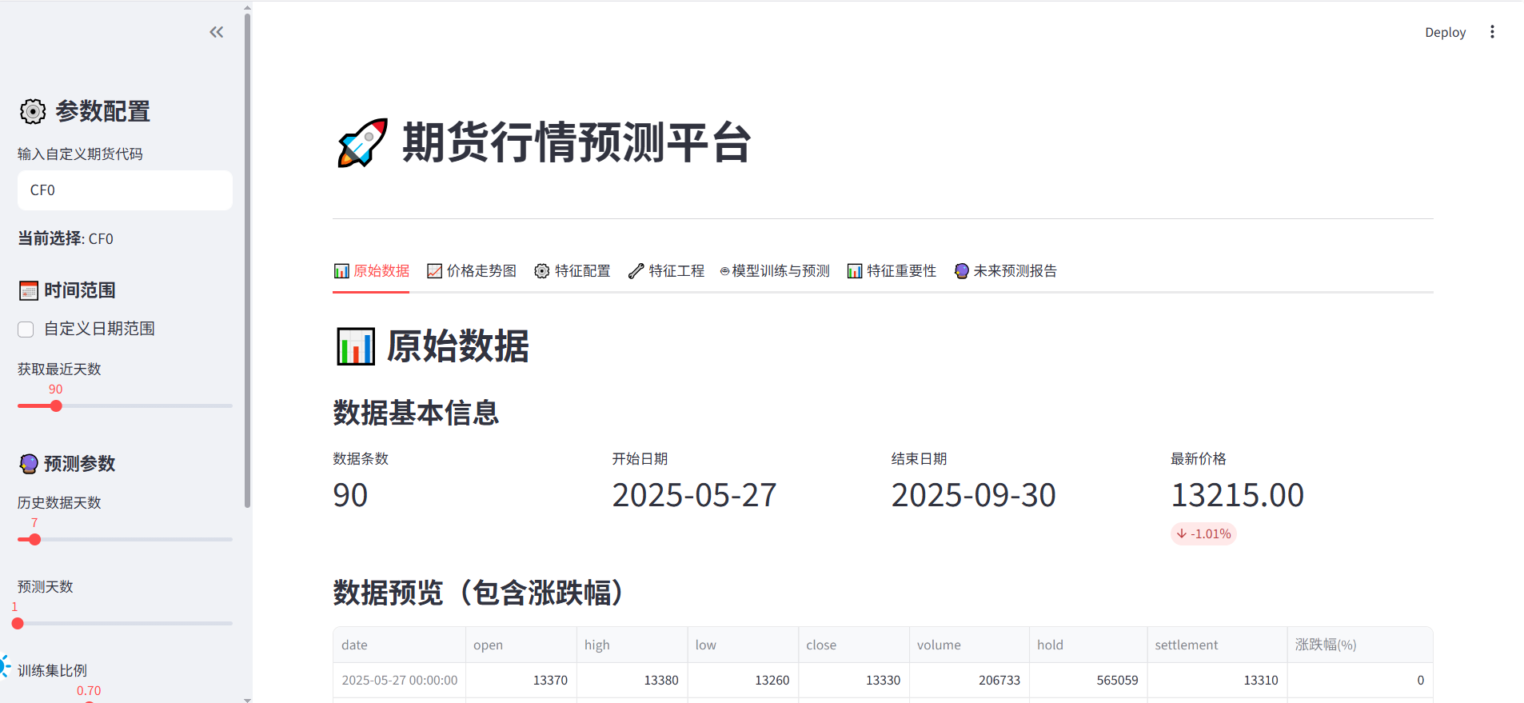Click the gear icon beside 参数配置
Image resolution: width=1524 pixels, height=703 pixels.
pyautogui.click(x=33, y=111)
